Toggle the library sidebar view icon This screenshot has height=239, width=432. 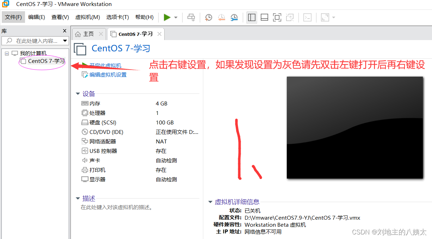coord(252,17)
